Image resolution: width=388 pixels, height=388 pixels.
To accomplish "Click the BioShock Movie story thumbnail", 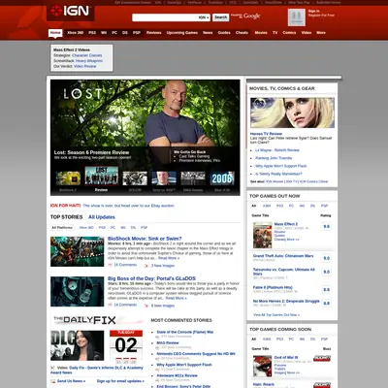I will click(78, 251).
